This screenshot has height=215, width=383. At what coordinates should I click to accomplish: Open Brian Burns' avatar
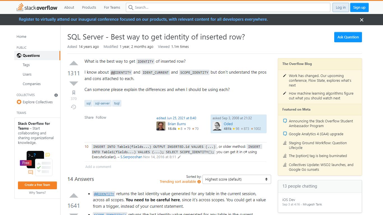(x=161, y=126)
